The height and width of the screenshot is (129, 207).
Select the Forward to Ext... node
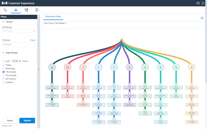(x=130, y=105)
